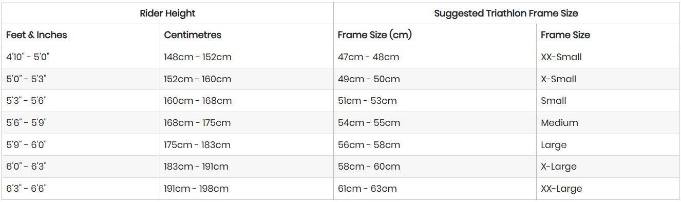Select the Feet & Inches column header
This screenshot has width=681, height=202.
(x=81, y=35)
